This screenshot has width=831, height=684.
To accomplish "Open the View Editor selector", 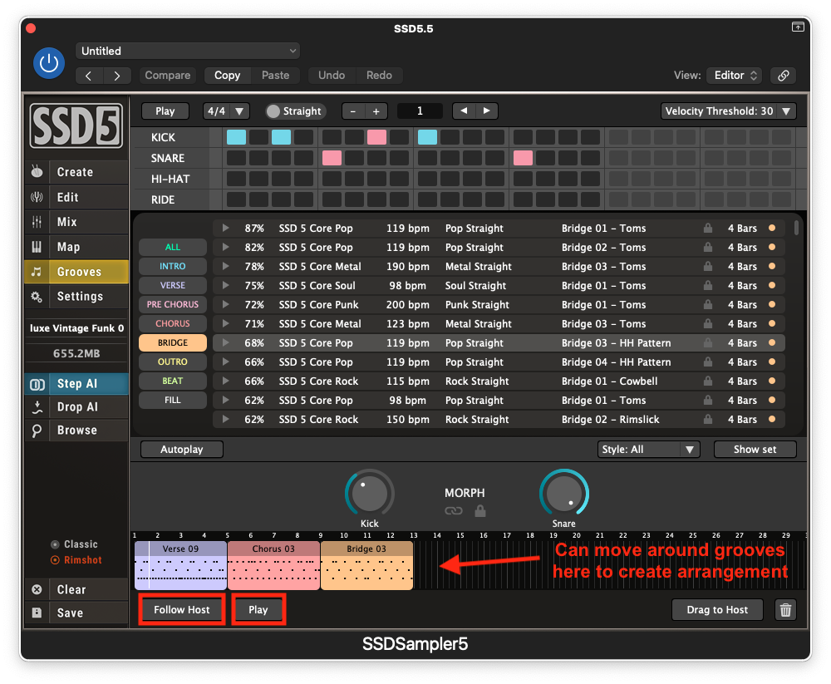I will [735, 76].
